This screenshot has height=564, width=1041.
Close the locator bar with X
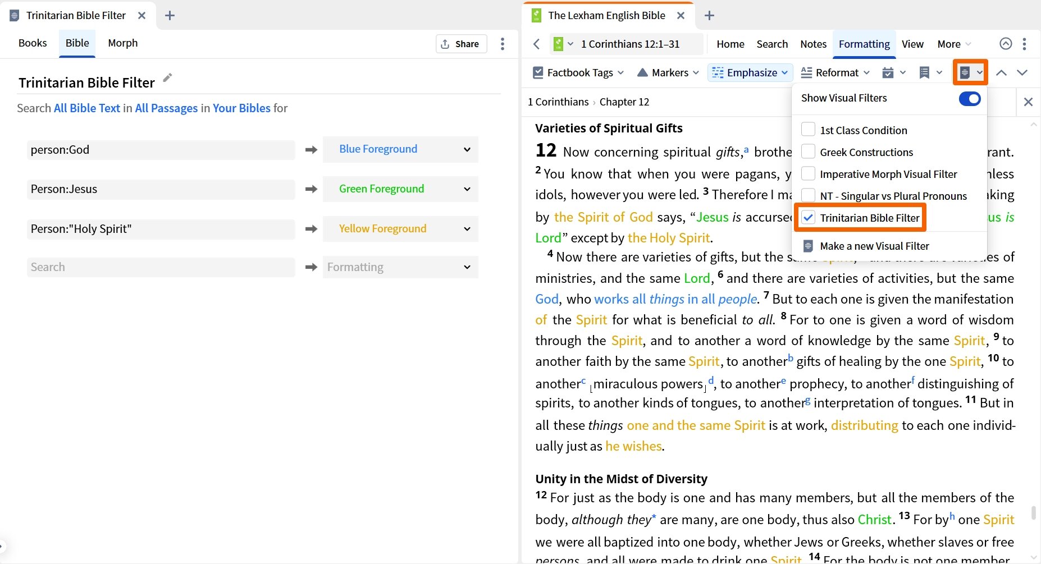1028,102
